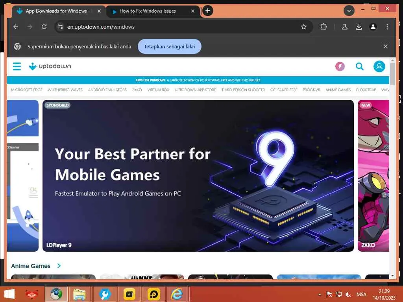Open the pink lightning bolt icon
The height and width of the screenshot is (302, 403).
point(340,66)
